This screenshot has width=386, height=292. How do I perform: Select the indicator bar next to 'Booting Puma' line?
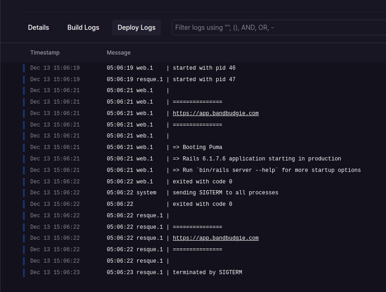coord(24,147)
